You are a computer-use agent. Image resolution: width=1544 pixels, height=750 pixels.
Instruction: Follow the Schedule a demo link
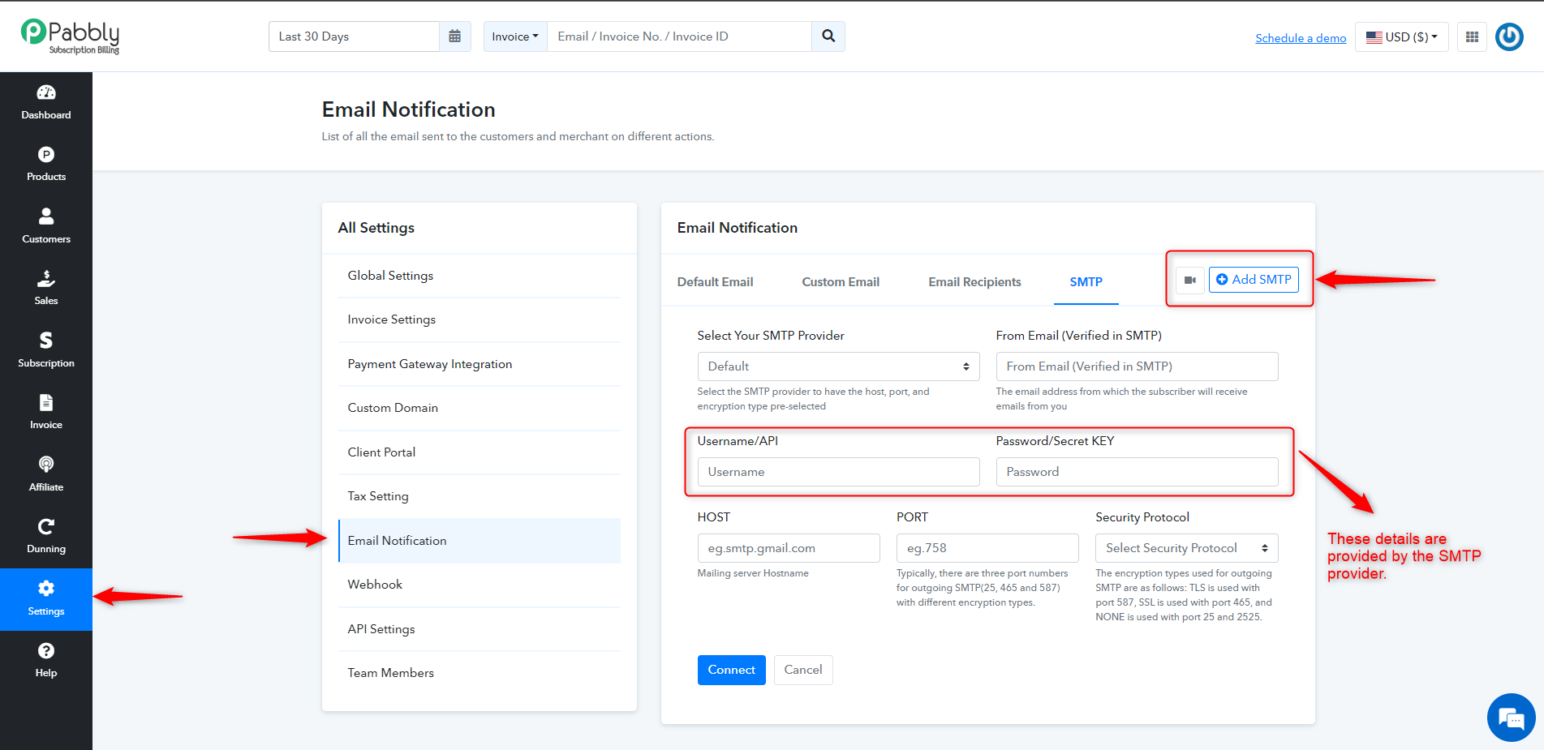(1301, 38)
